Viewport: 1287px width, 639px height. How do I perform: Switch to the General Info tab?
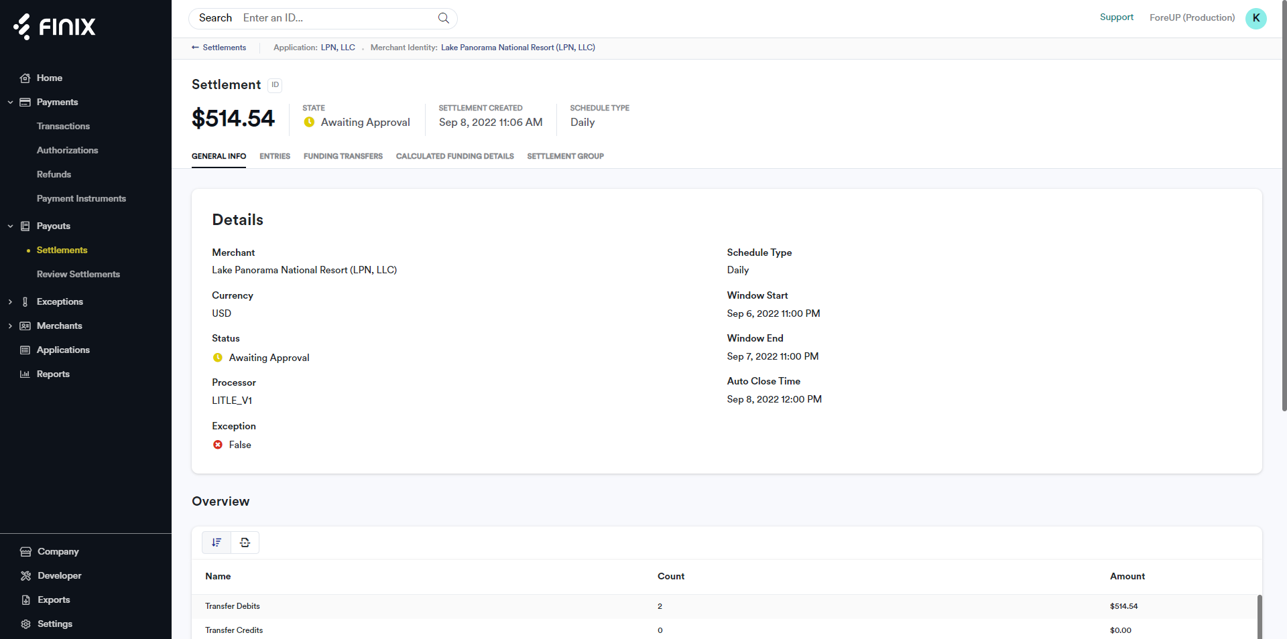pos(219,156)
